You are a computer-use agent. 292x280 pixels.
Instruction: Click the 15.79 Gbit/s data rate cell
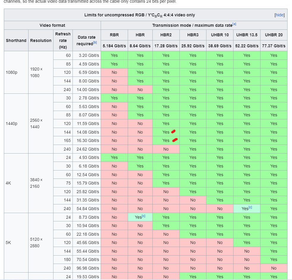(x=87, y=183)
